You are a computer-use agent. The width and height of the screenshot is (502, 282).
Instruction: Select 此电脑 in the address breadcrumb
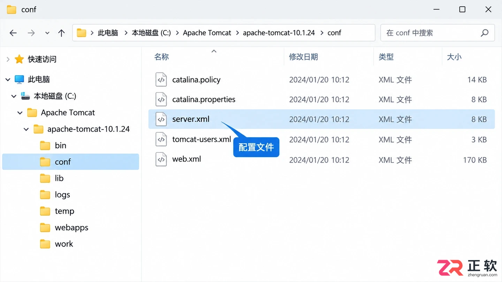coord(108,33)
